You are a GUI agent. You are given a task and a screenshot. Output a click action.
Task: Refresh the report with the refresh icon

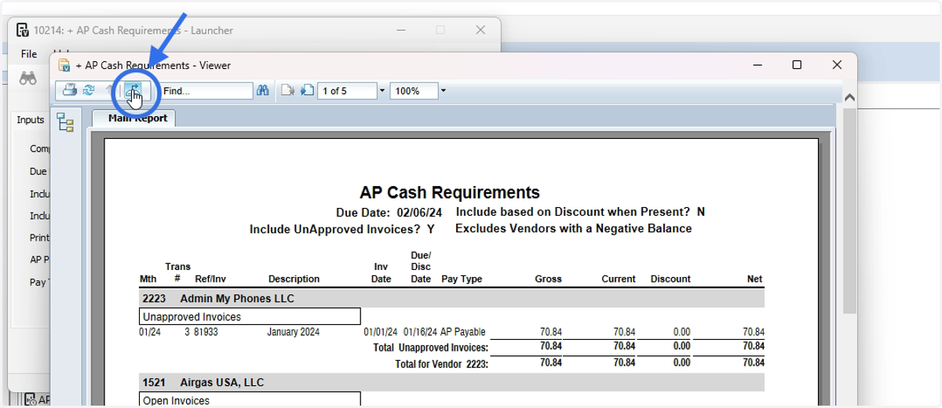tap(89, 90)
